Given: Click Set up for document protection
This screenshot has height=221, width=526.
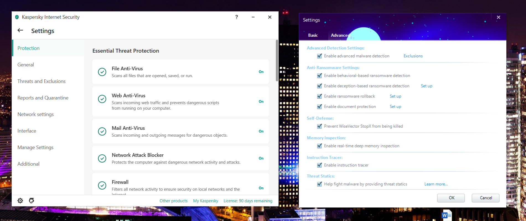Looking at the screenshot, I should 395,107.
